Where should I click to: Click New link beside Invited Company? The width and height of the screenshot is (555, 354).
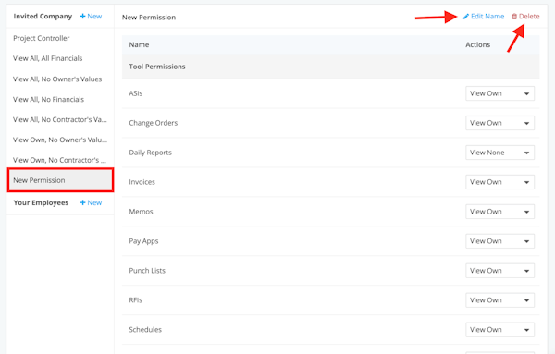click(x=91, y=16)
